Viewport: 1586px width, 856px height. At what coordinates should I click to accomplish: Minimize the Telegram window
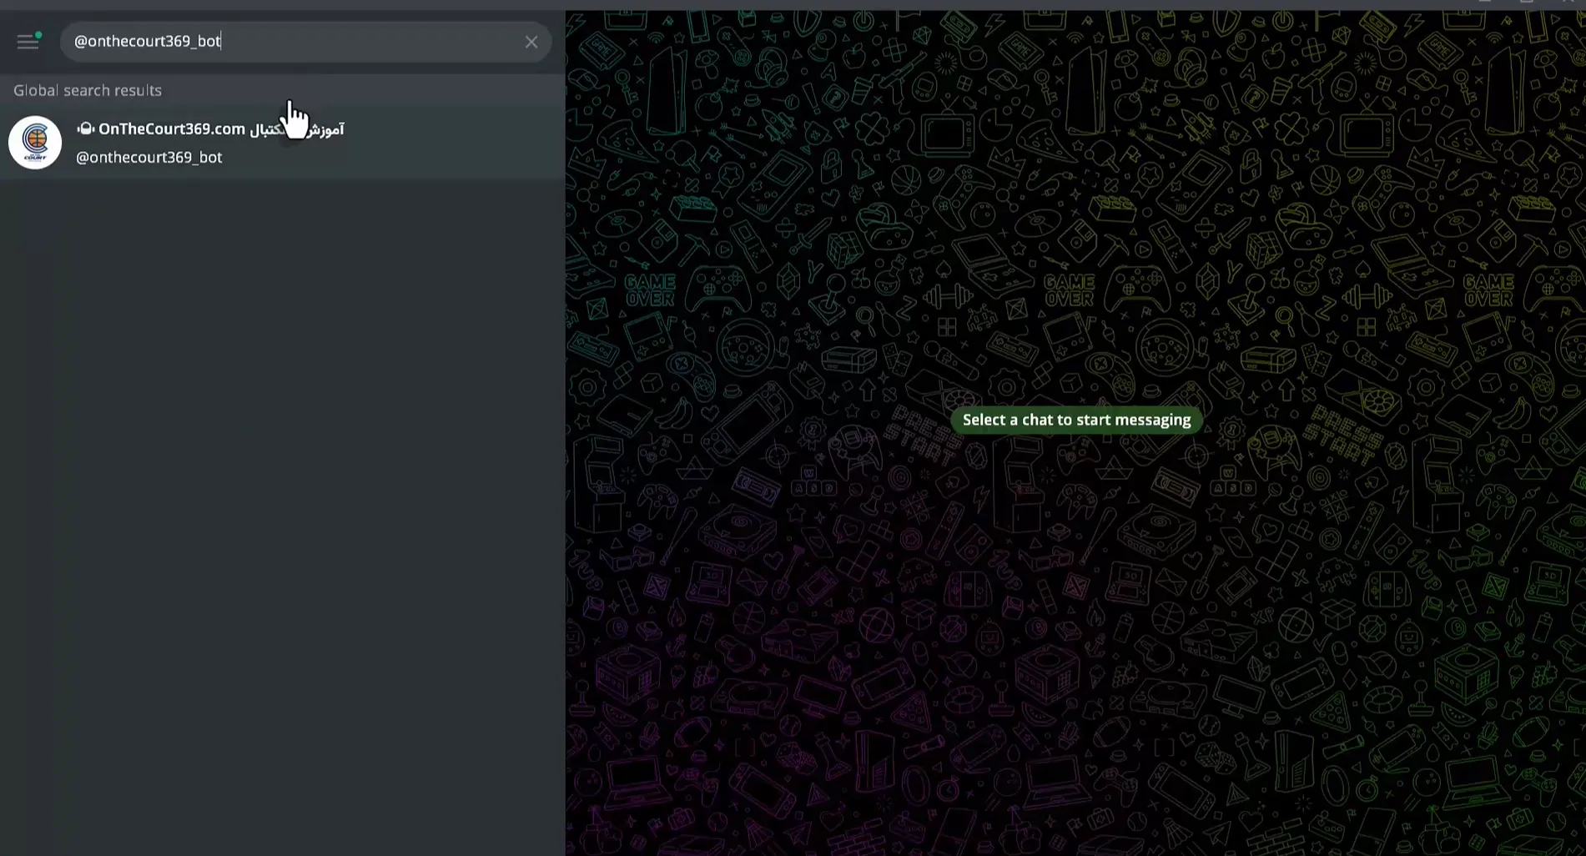tap(1485, 3)
